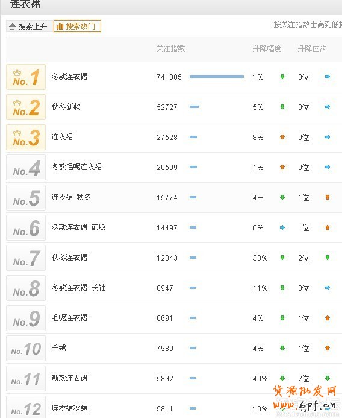The height and width of the screenshot is (418, 342).
Task: Click the 关注指数 column header
Action: pos(170,49)
